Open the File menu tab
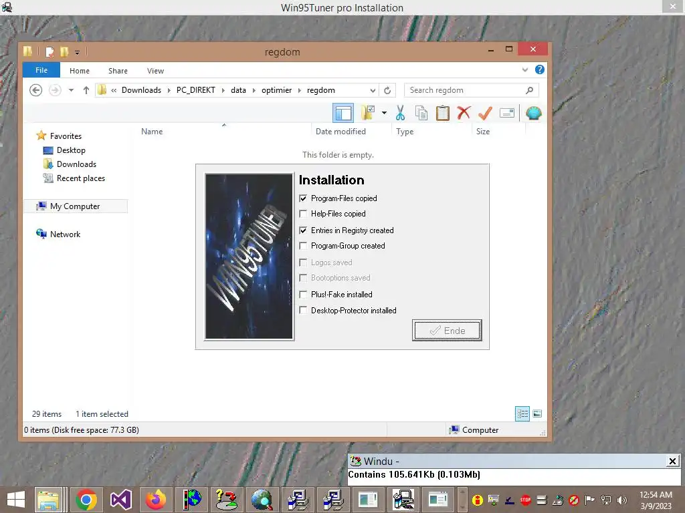This screenshot has width=685, height=513. pyautogui.click(x=41, y=70)
